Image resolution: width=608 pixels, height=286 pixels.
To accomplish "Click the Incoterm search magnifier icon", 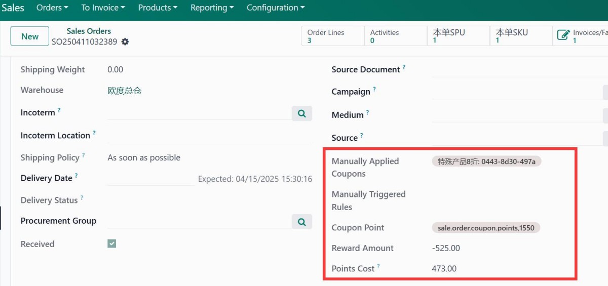I will (302, 113).
